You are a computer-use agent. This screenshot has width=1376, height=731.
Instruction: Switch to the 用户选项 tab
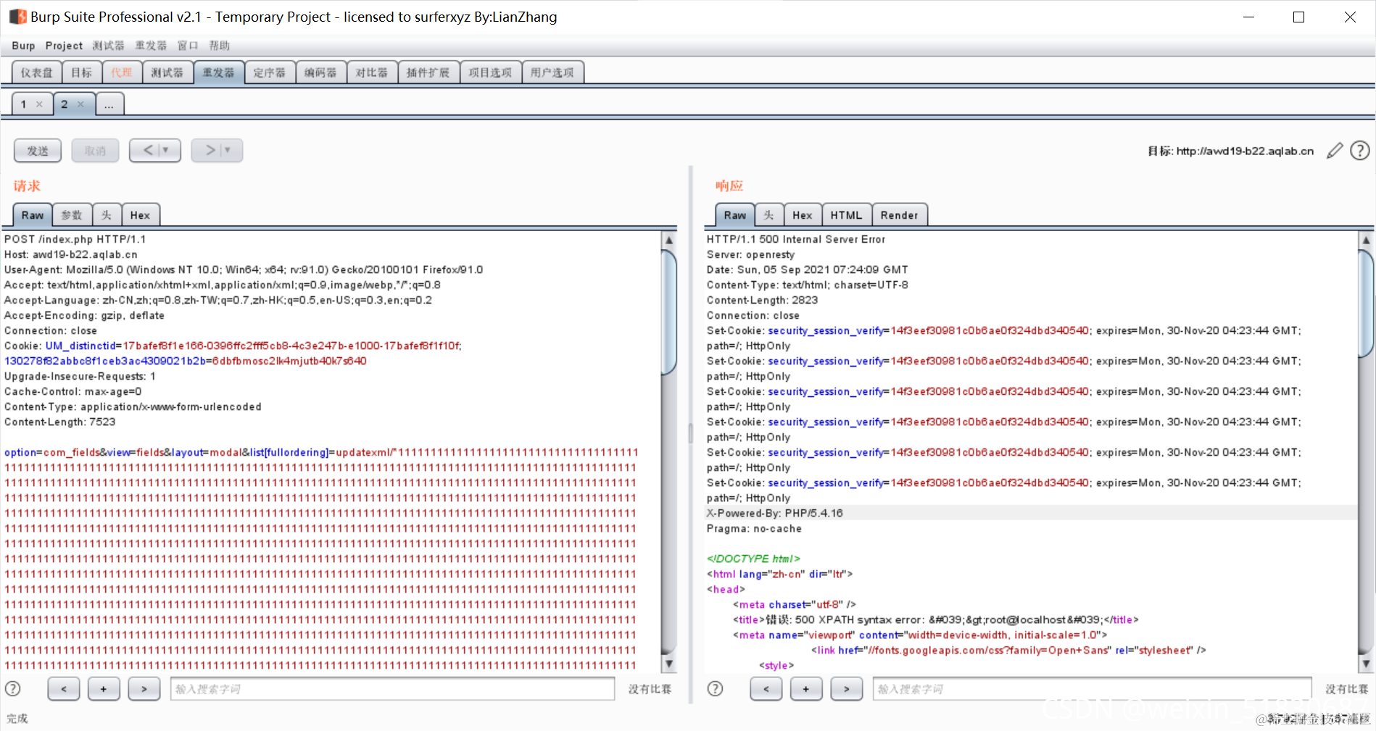552,72
